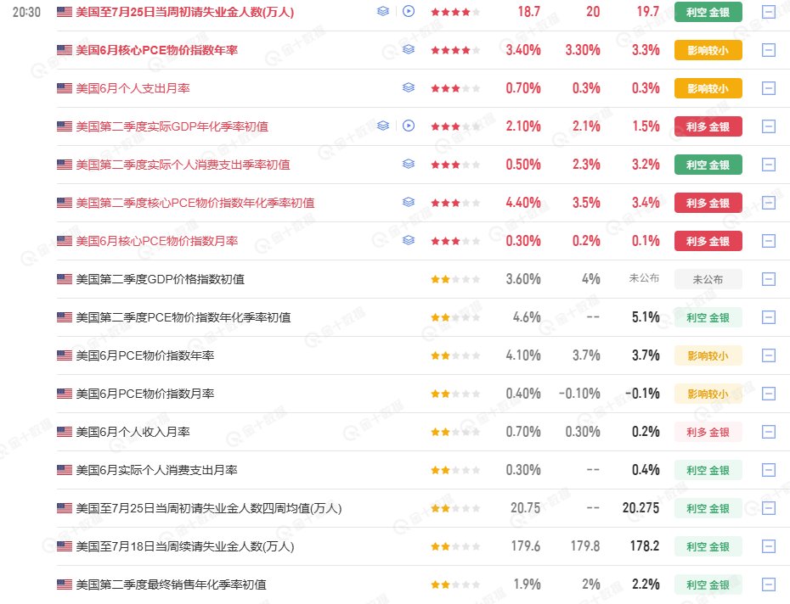Open data layers icon for 初请失业金人数 row
Image resolution: width=790 pixels, height=604 pixels.
pos(383,11)
